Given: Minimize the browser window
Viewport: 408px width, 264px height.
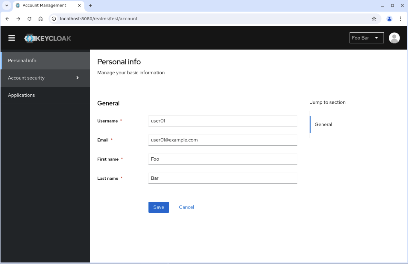Looking at the screenshot, I should [383, 6].
